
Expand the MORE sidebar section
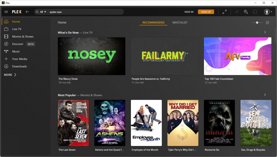click(10, 75)
